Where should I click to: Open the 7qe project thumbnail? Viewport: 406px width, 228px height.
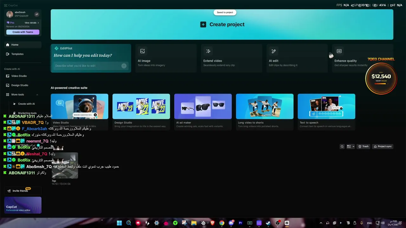coord(65,166)
